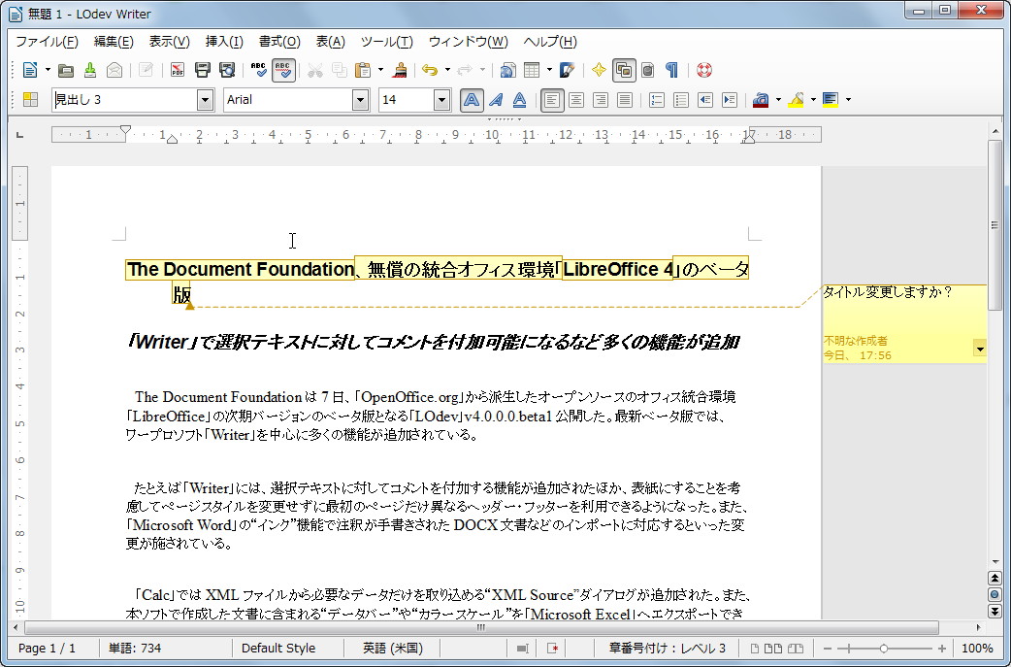Expand the font size 14 list

click(441, 100)
